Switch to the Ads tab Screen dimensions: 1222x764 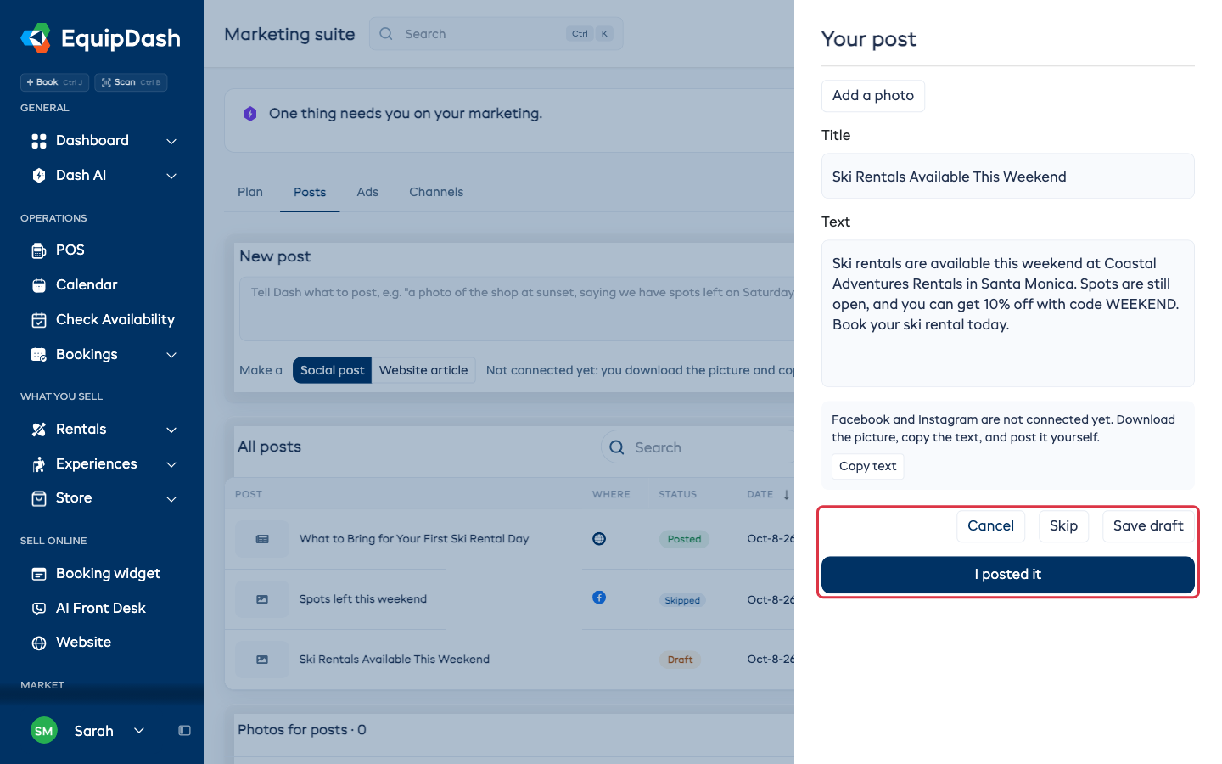pos(367,192)
